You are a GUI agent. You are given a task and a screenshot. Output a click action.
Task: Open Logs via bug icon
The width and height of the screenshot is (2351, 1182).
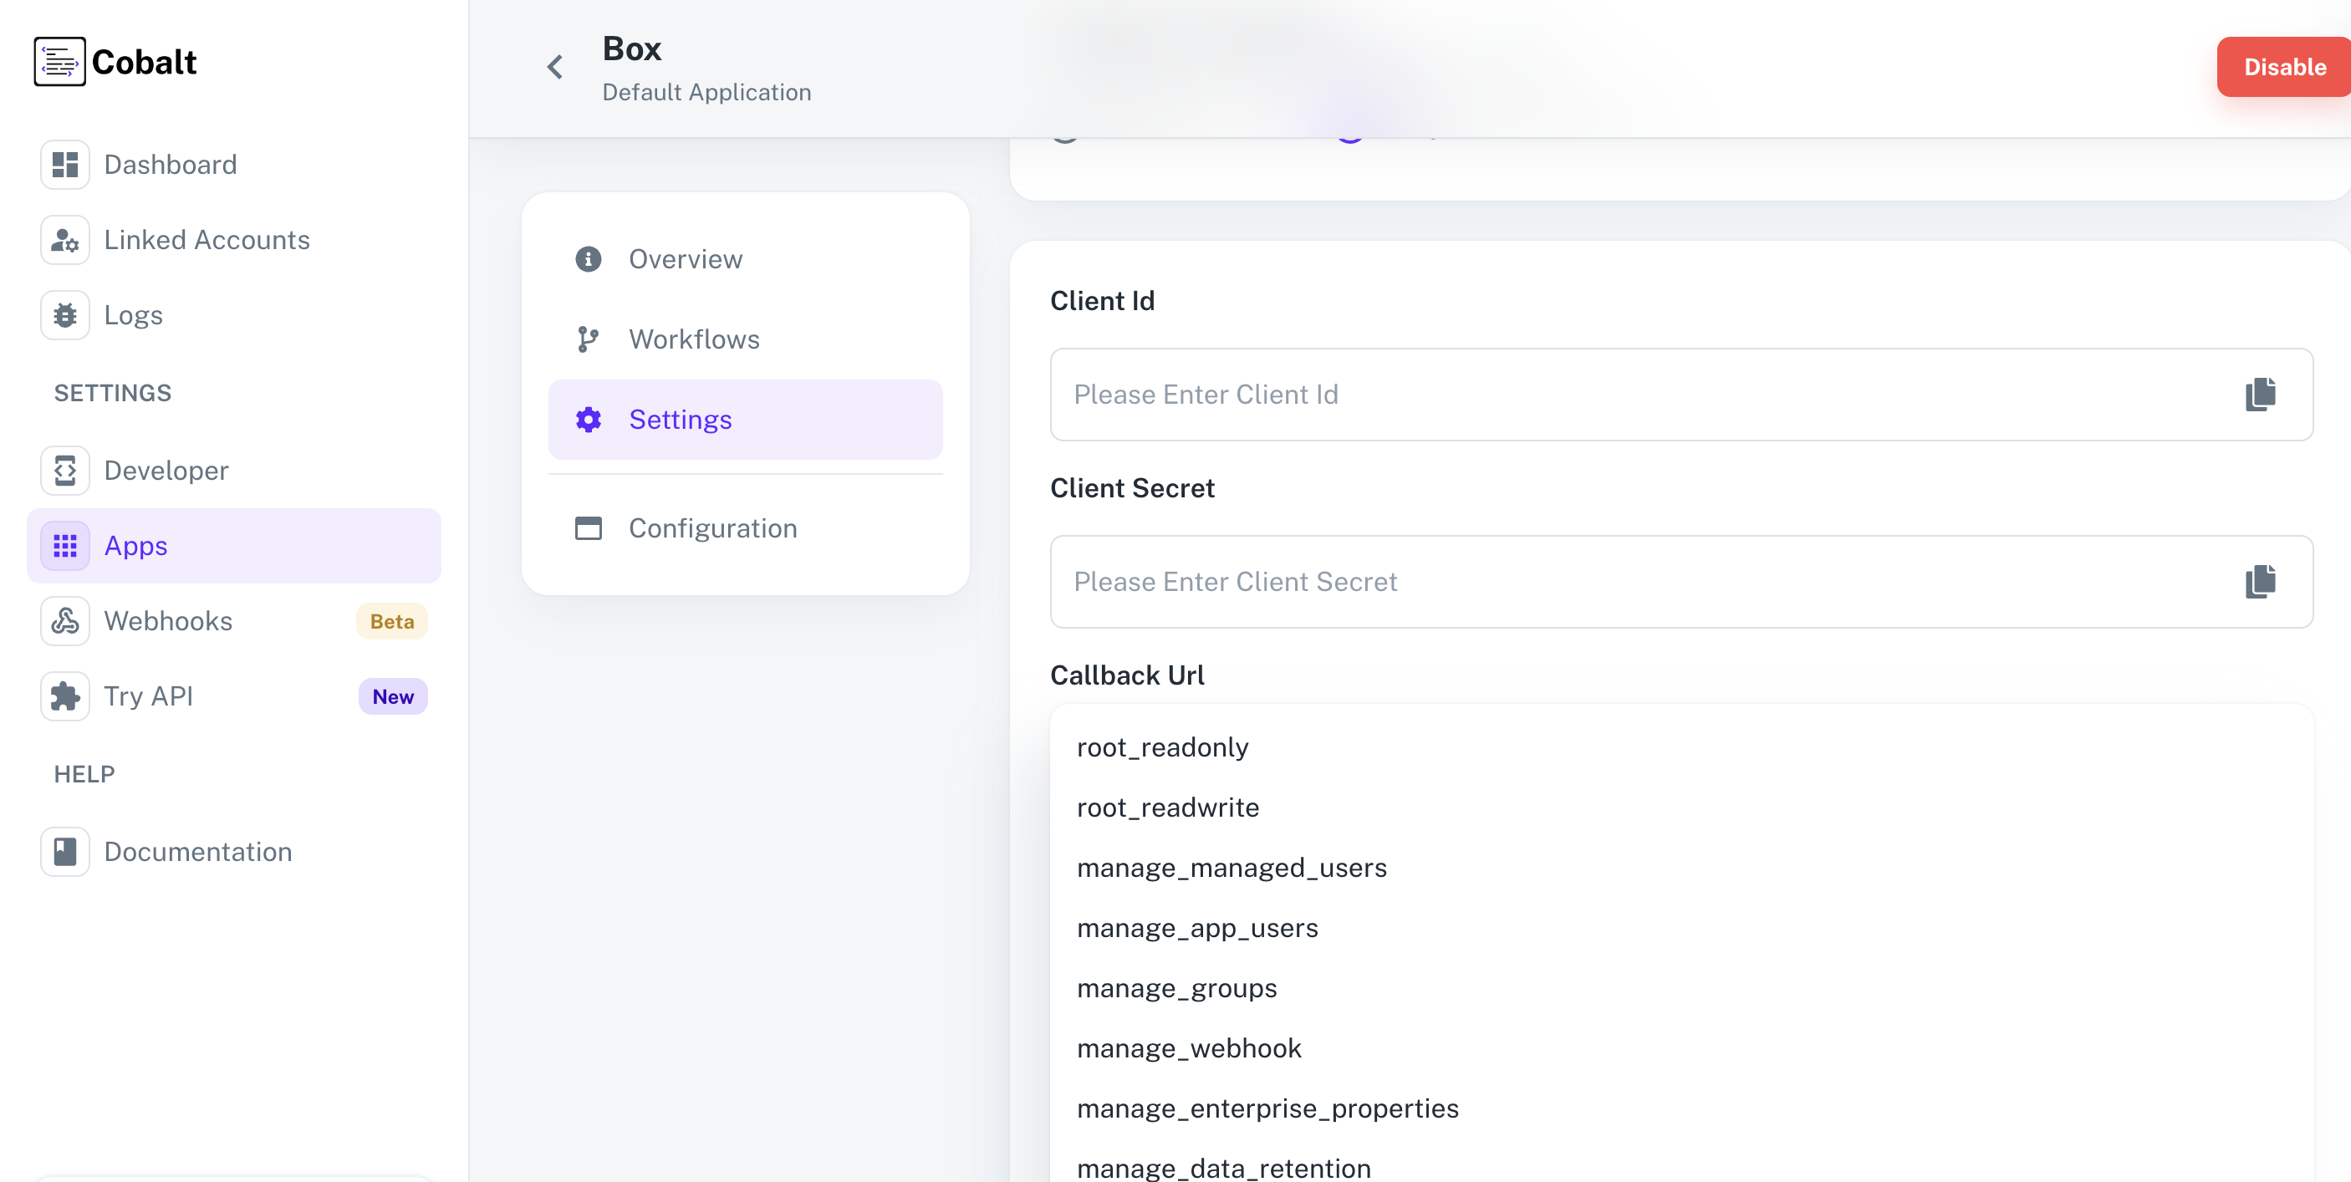[65, 315]
